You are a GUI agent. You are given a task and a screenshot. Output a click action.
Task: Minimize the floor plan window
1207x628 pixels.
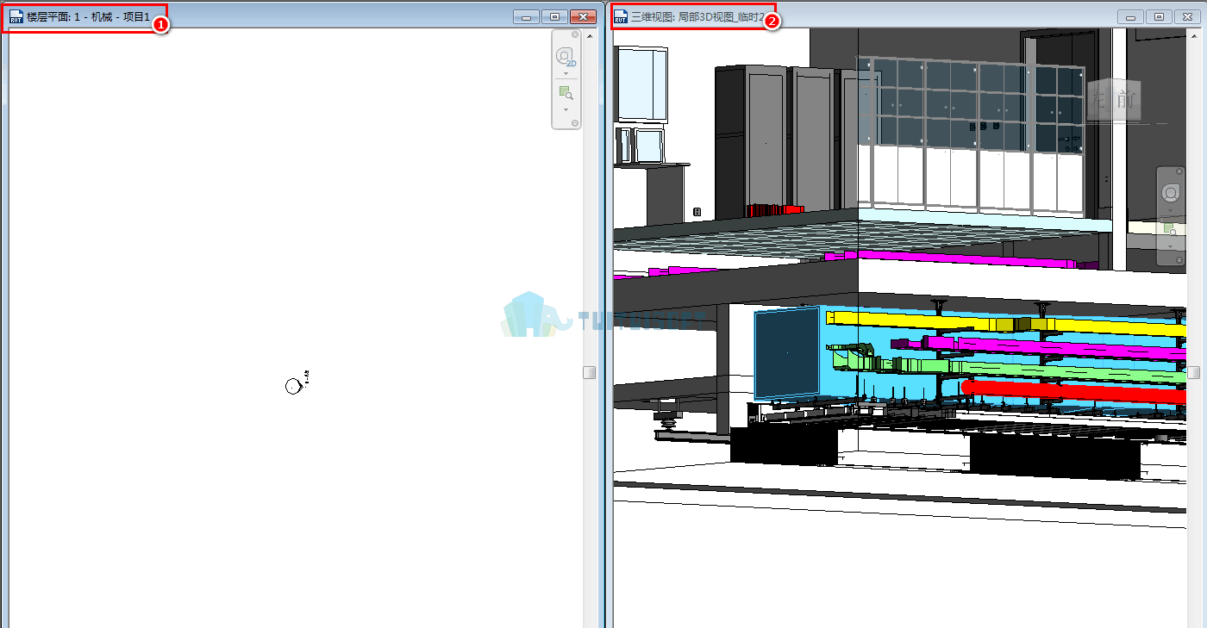coord(526,16)
